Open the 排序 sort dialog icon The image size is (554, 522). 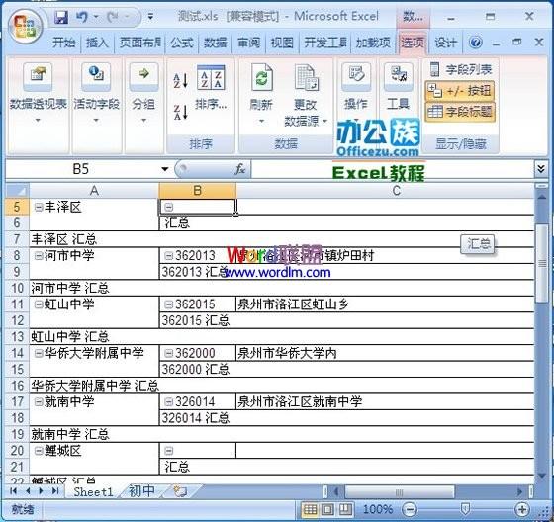[211, 77]
